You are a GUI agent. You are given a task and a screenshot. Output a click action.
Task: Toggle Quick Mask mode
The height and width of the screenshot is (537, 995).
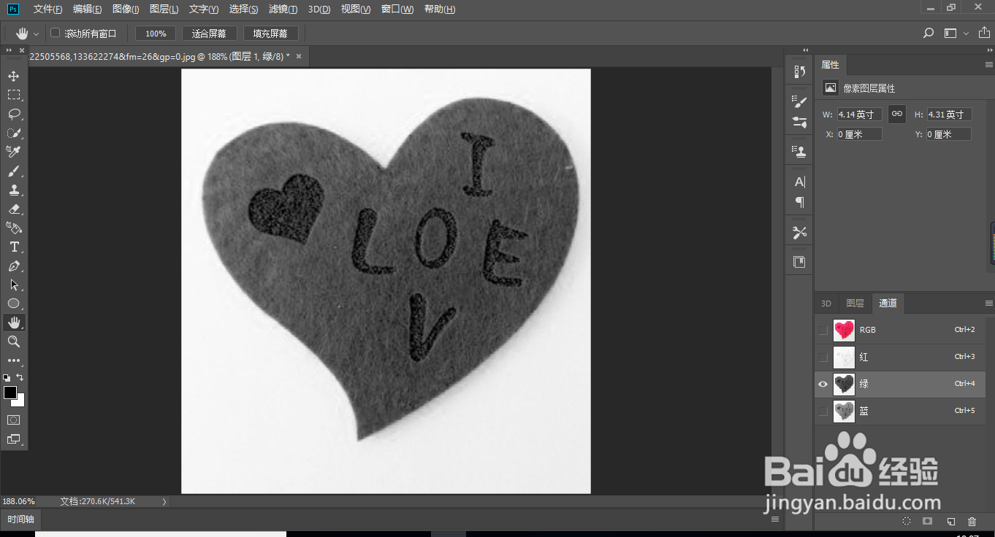[14, 420]
